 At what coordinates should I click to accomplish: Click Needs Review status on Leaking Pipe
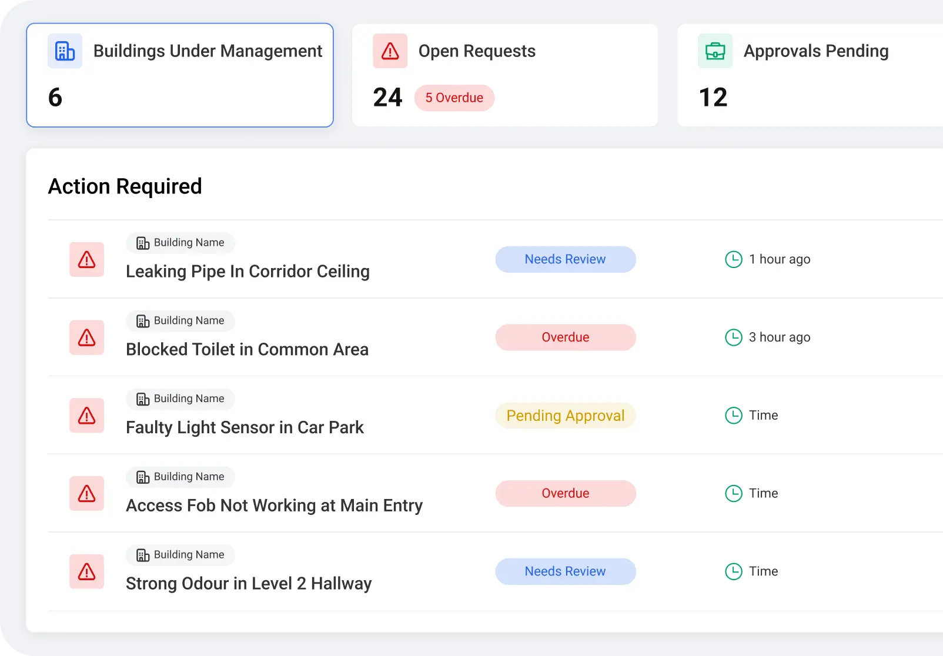click(x=565, y=259)
